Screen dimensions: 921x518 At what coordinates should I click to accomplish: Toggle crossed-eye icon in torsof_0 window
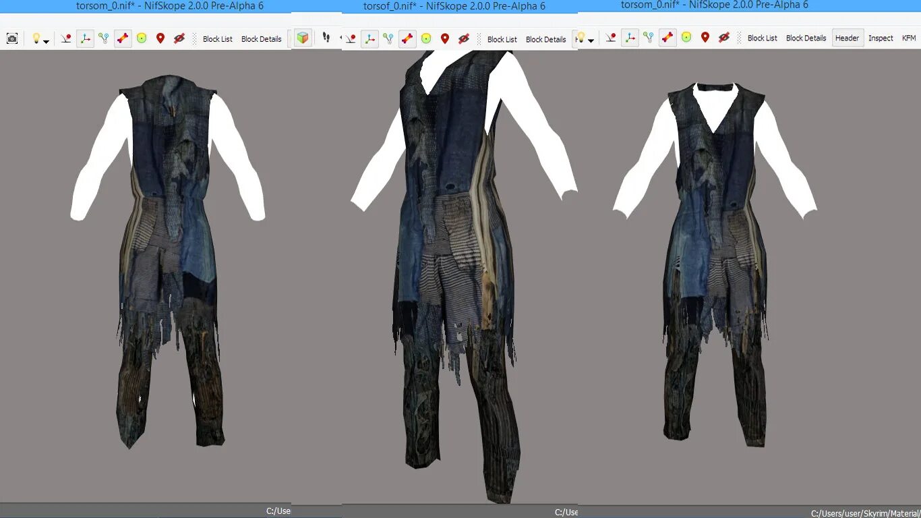[464, 39]
